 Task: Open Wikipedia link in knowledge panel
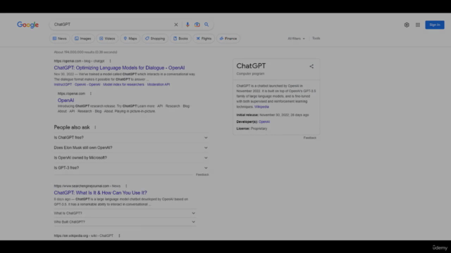point(261,107)
